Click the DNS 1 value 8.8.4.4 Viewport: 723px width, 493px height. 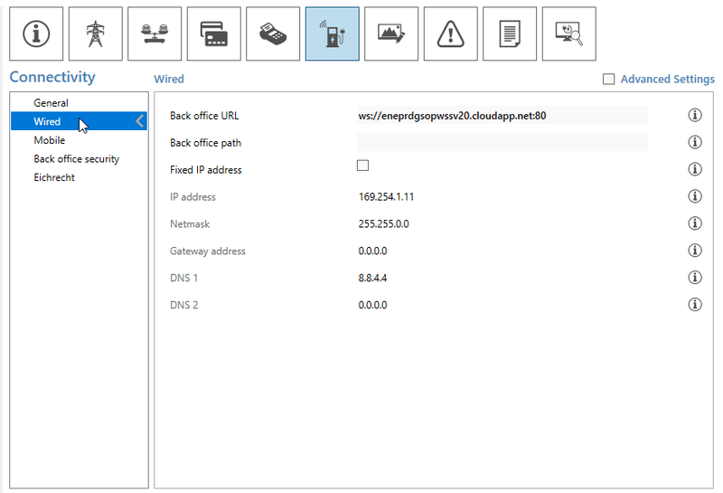click(372, 278)
